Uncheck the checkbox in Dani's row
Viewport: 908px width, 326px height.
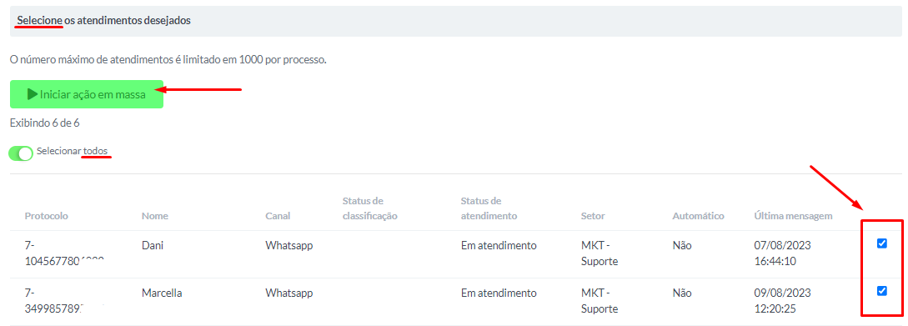882,243
